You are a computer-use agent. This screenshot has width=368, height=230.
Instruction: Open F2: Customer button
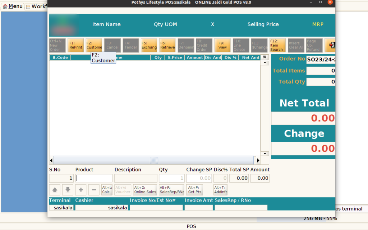(x=94, y=45)
